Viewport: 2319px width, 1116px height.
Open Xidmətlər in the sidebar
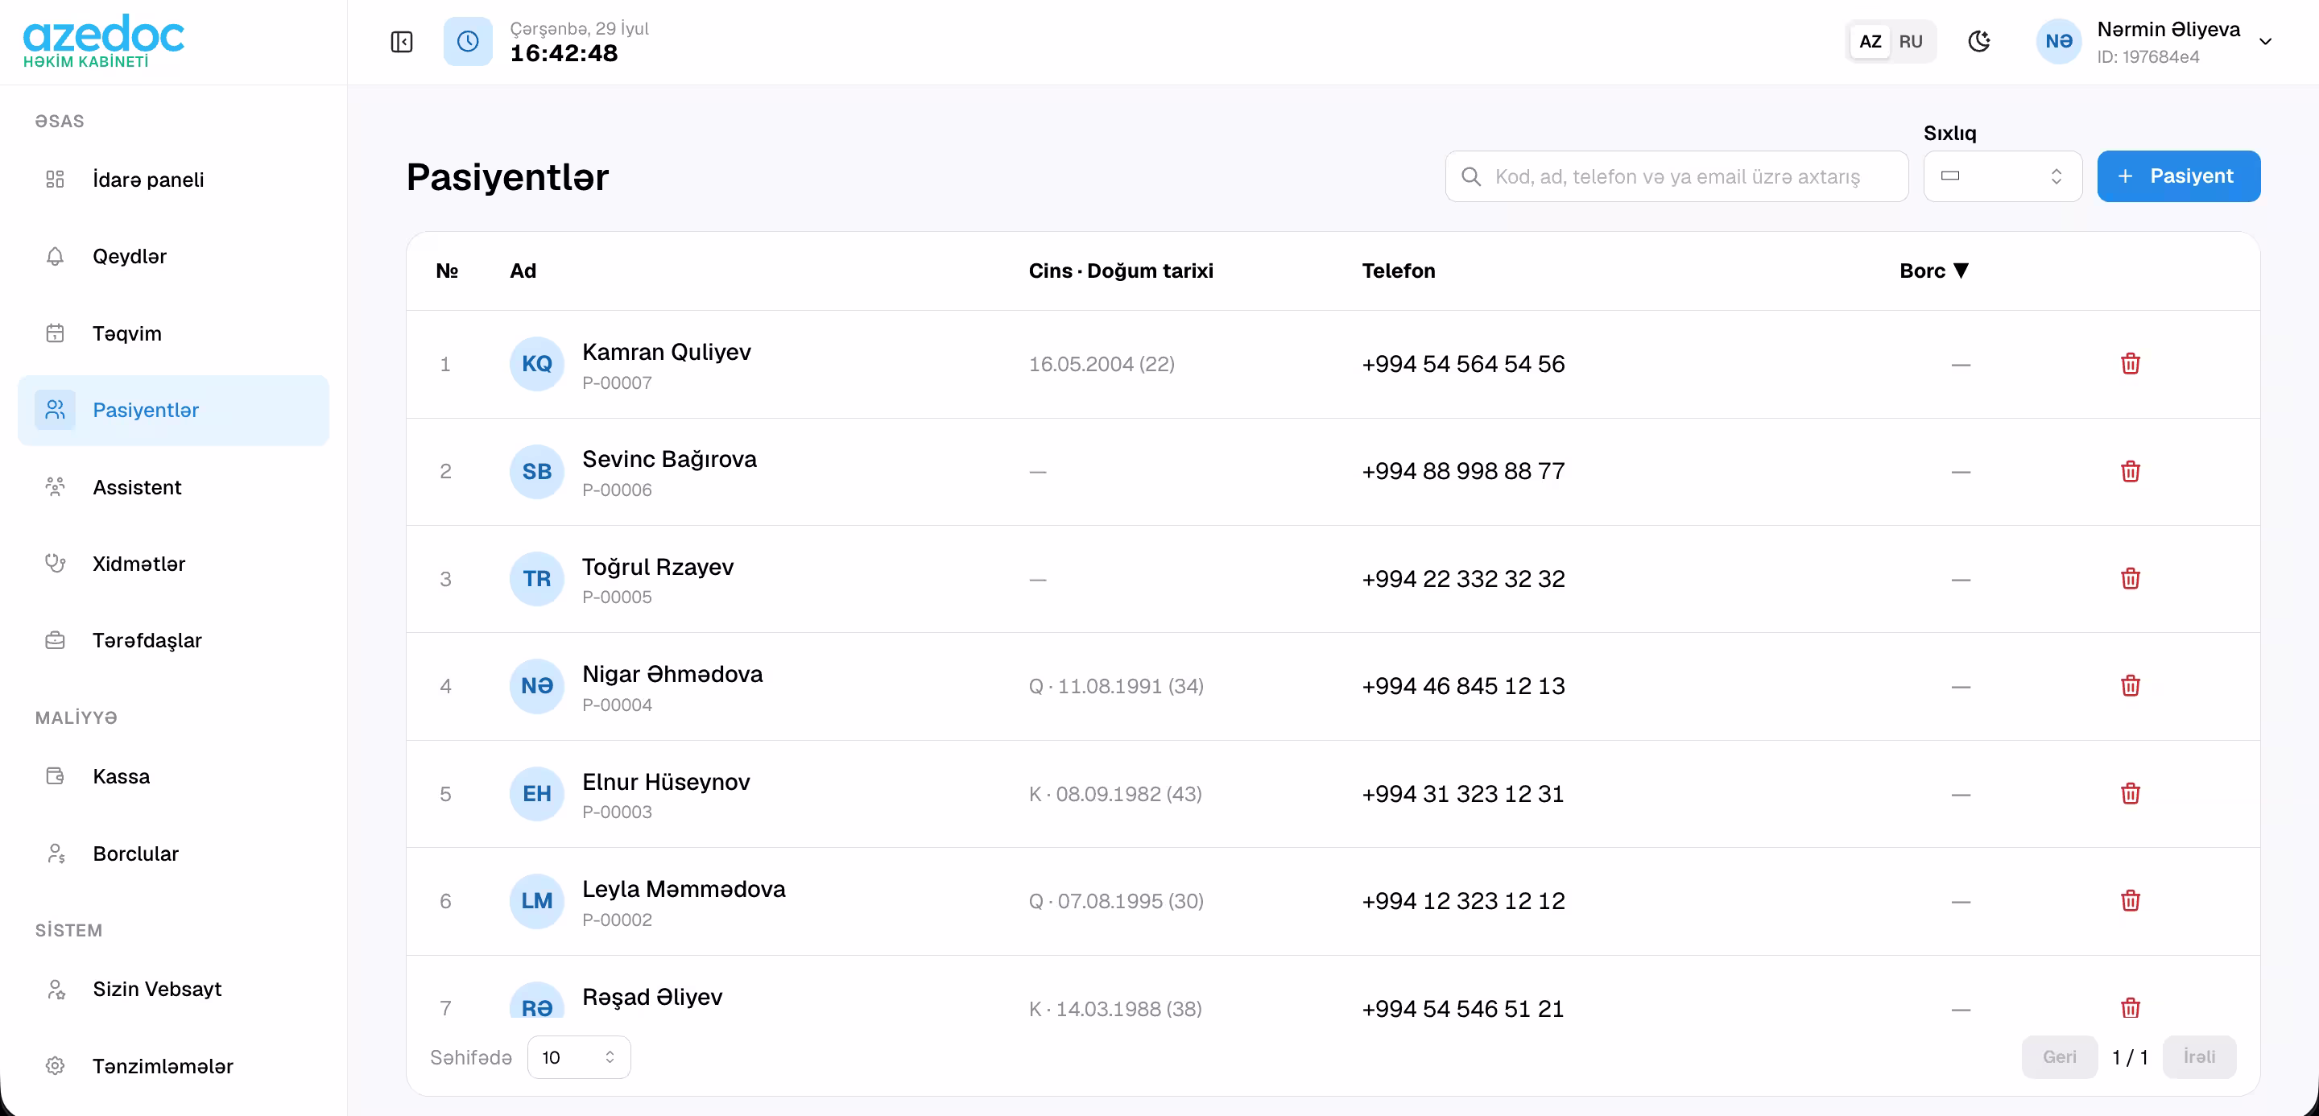point(173,564)
